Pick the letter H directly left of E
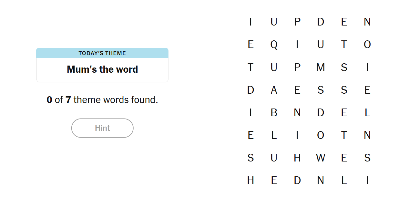Image resolution: width=398 pixels, height=208 pixels. 250,180
